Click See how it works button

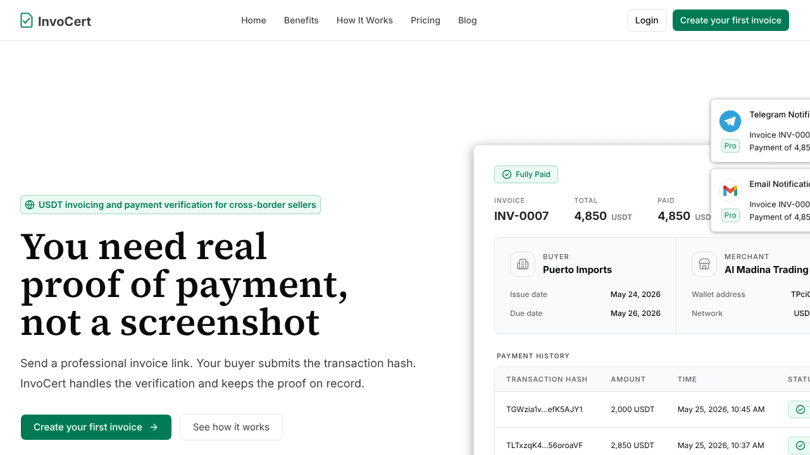tap(231, 427)
